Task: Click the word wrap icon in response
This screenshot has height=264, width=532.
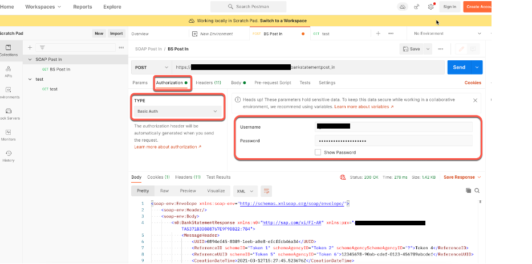Action: point(266,191)
